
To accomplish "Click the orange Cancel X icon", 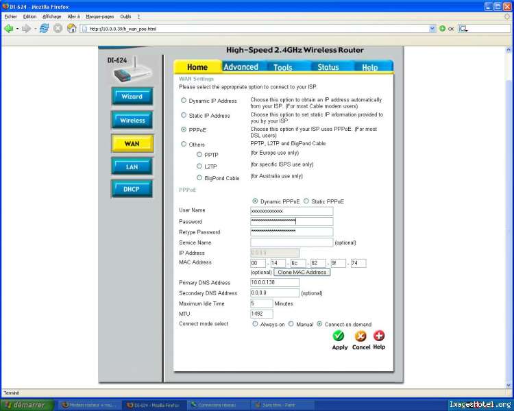I will tap(360, 336).
